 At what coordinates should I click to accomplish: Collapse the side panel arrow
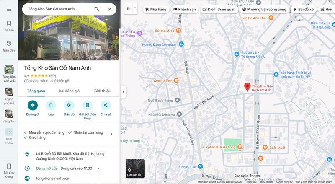[123, 92]
